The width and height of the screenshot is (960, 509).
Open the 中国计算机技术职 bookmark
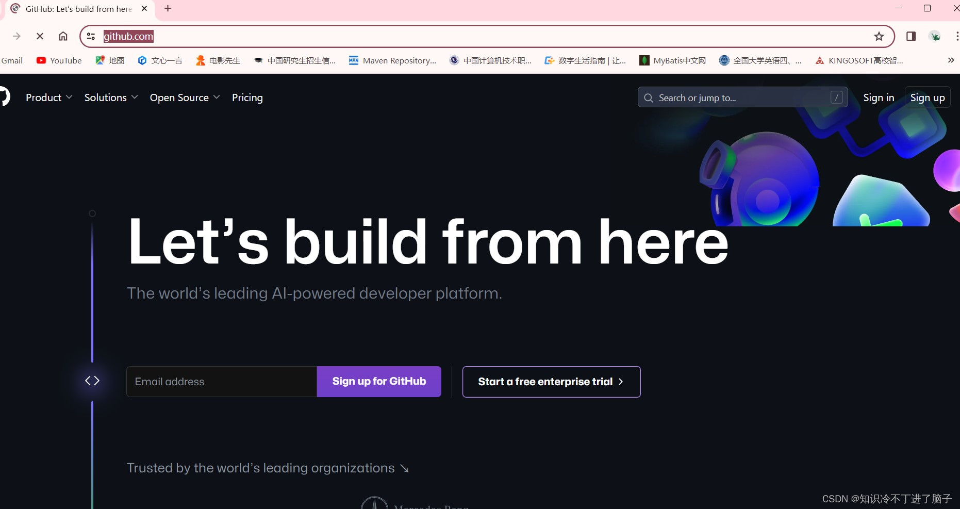coord(490,60)
